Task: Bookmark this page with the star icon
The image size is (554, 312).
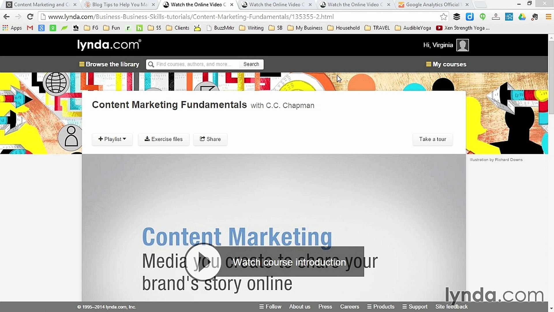Action: click(x=443, y=17)
